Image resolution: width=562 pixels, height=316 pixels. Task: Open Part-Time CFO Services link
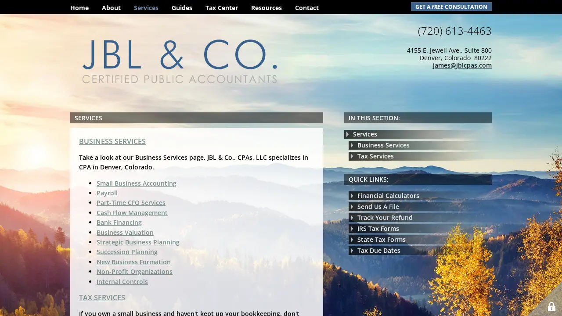(131, 203)
